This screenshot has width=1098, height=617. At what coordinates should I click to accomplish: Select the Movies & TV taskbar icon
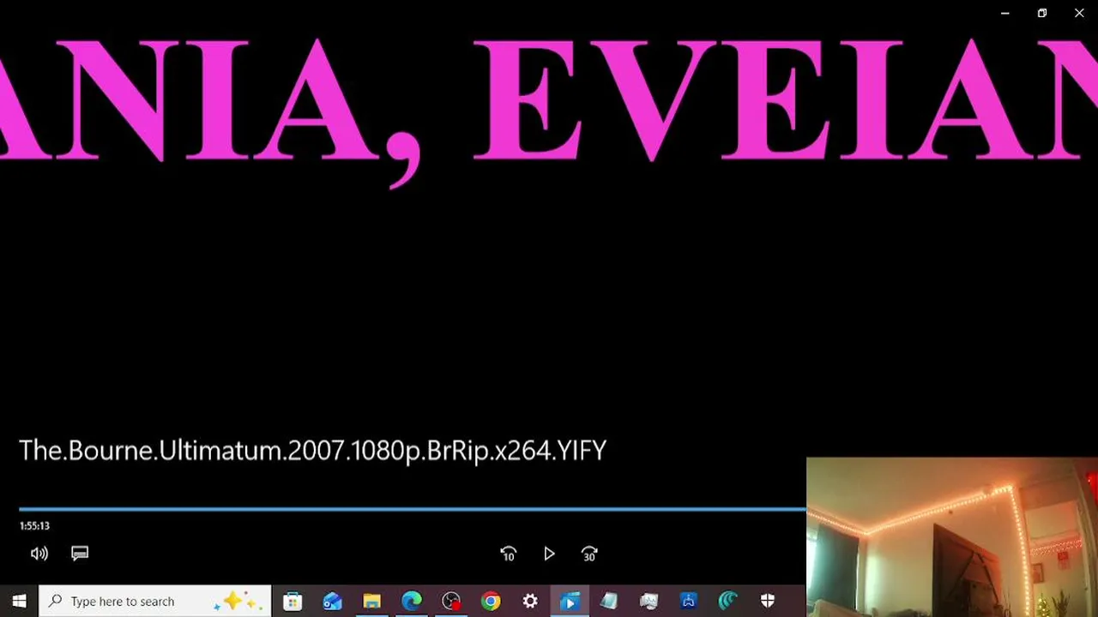point(570,602)
